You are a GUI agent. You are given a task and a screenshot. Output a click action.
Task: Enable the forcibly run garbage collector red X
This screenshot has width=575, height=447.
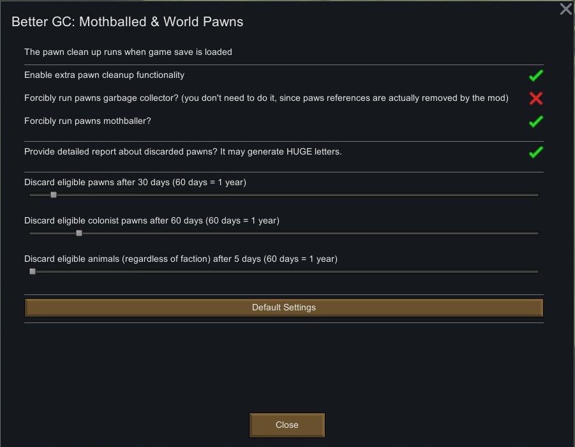coord(535,98)
